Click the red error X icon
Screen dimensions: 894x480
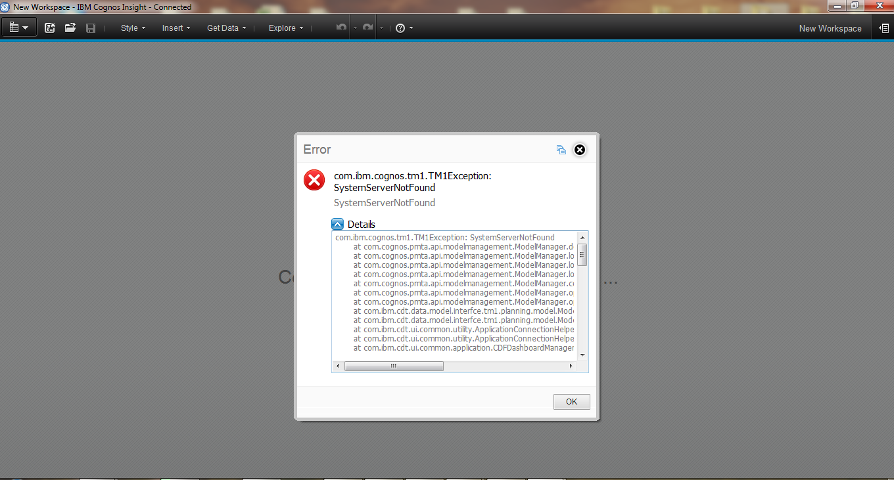pyautogui.click(x=314, y=180)
